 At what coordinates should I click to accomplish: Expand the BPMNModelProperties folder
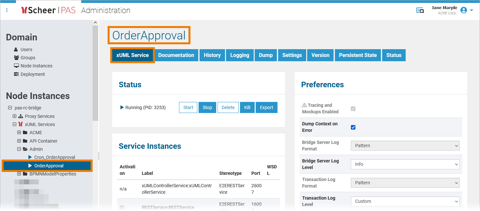tap(19, 174)
